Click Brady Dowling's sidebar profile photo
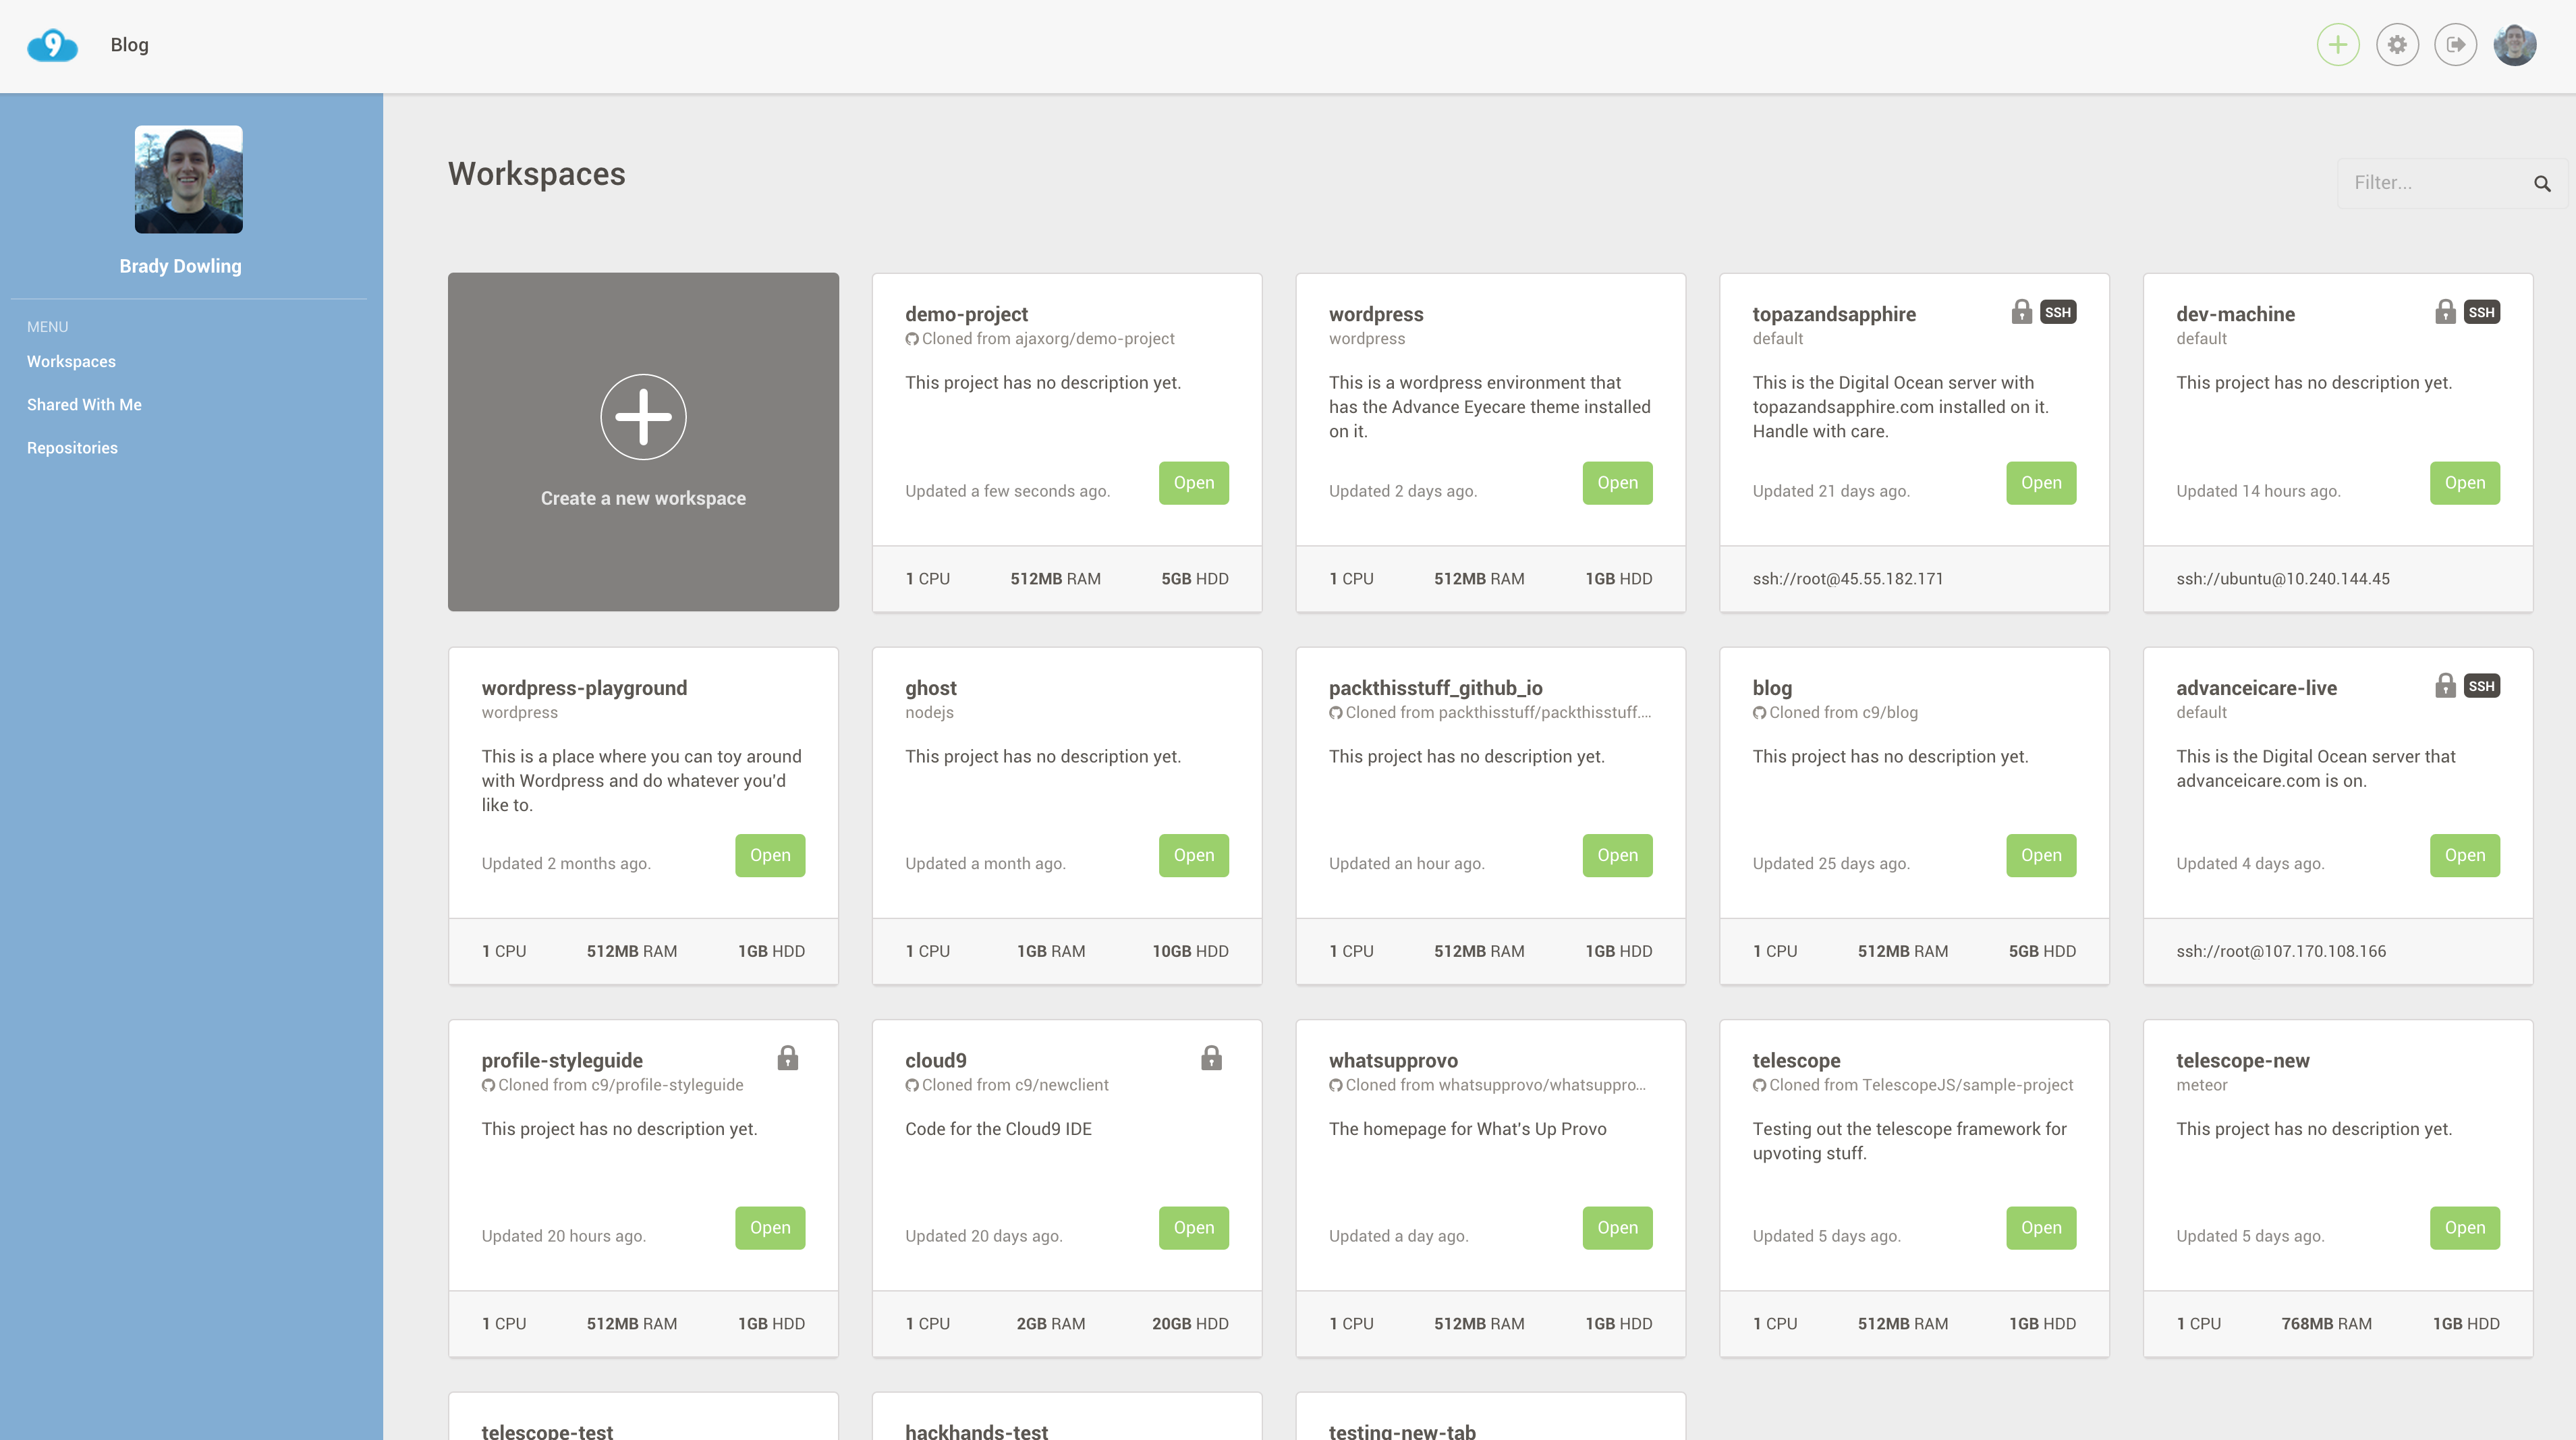2576x1440 pixels. click(188, 179)
